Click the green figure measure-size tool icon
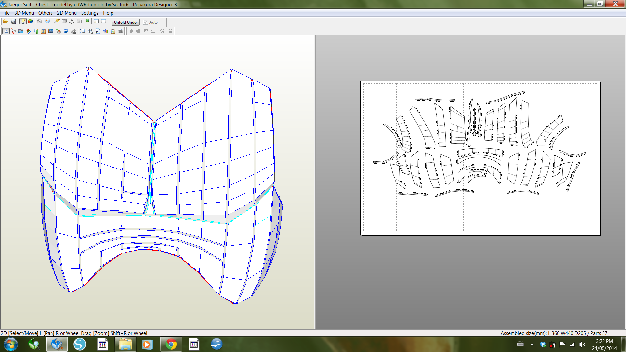 pyautogui.click(x=36, y=31)
